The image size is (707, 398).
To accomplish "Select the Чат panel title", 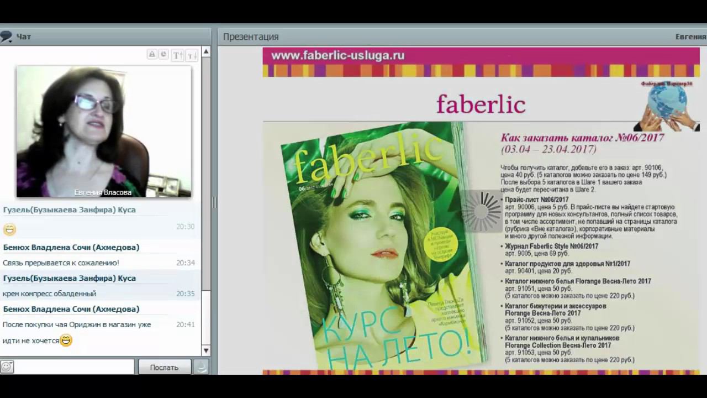I will [24, 36].
